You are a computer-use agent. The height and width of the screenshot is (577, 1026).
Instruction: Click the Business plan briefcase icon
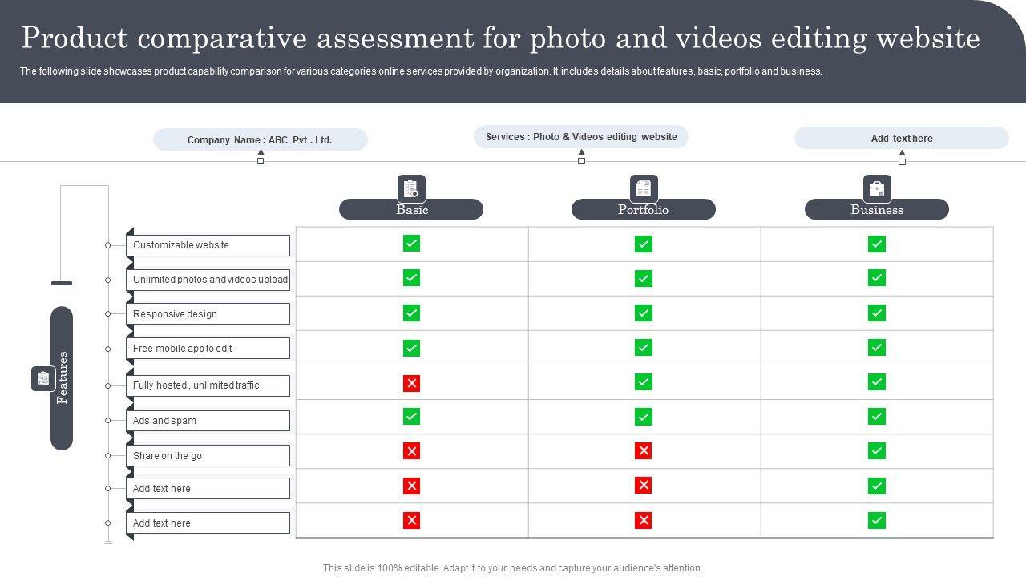[877, 188]
